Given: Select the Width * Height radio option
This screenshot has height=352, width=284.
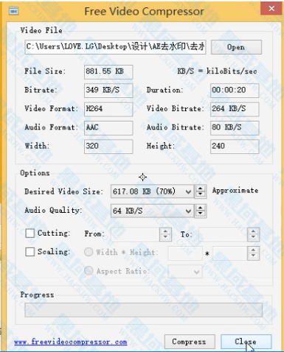Looking at the screenshot, I should coord(89,252).
